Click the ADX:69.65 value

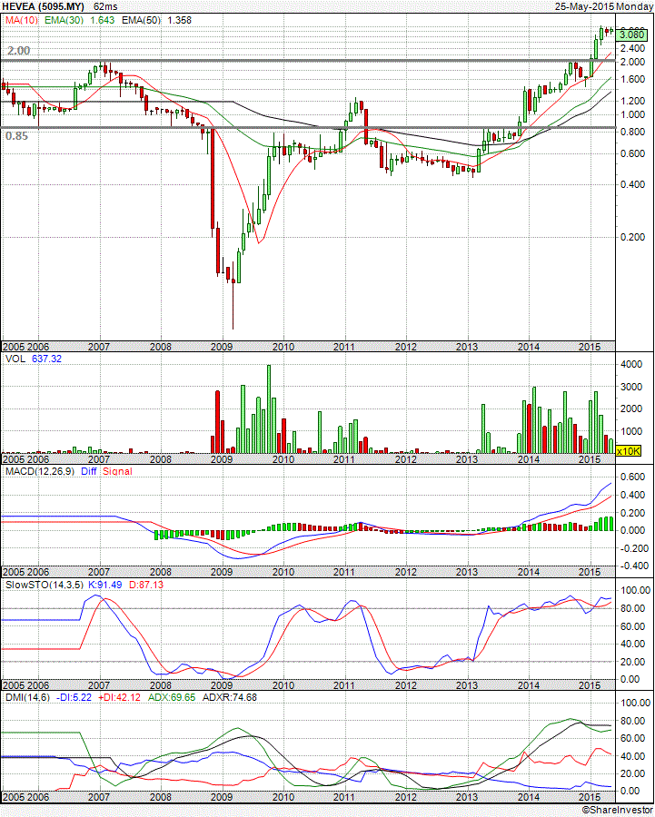pos(172,698)
